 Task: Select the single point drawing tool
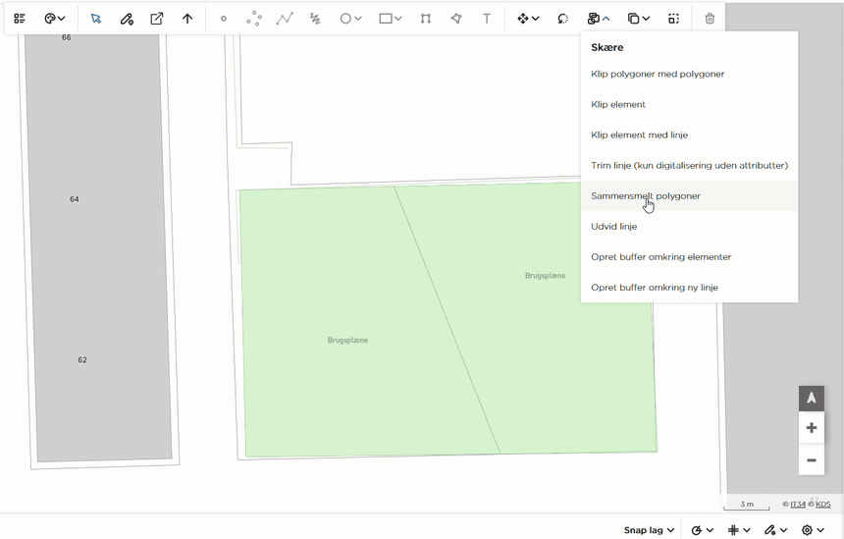(224, 19)
